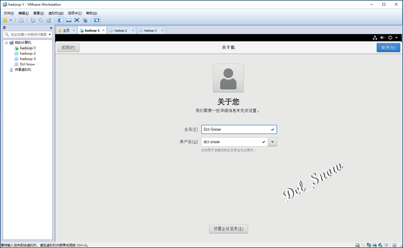Open the power options dropdown arrow in toolbar

tap(11, 20)
